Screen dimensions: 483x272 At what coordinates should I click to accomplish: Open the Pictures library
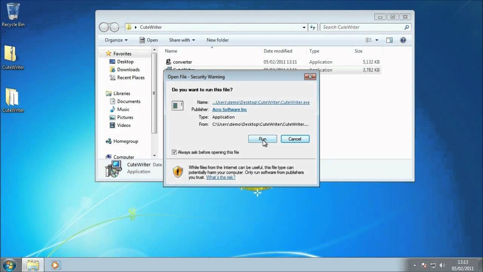point(125,117)
